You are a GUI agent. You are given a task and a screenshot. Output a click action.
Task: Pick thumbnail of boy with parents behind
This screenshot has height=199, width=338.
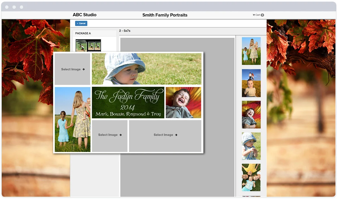[251, 83]
